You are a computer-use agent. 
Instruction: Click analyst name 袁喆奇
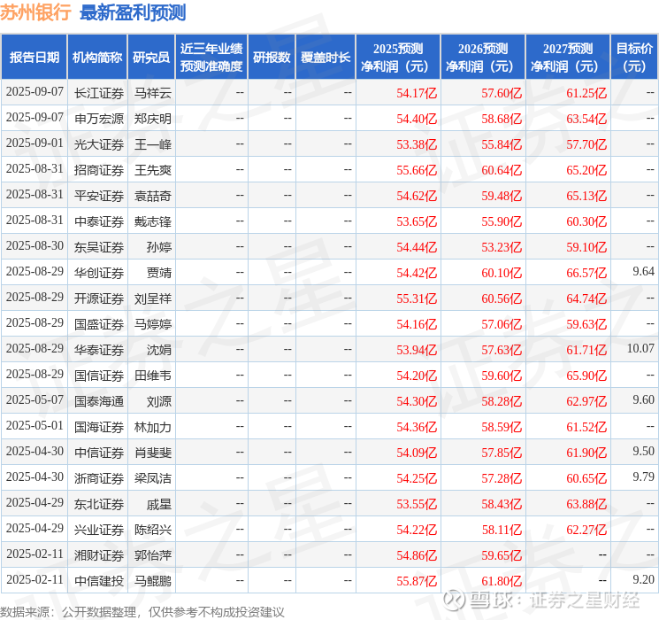(152, 196)
